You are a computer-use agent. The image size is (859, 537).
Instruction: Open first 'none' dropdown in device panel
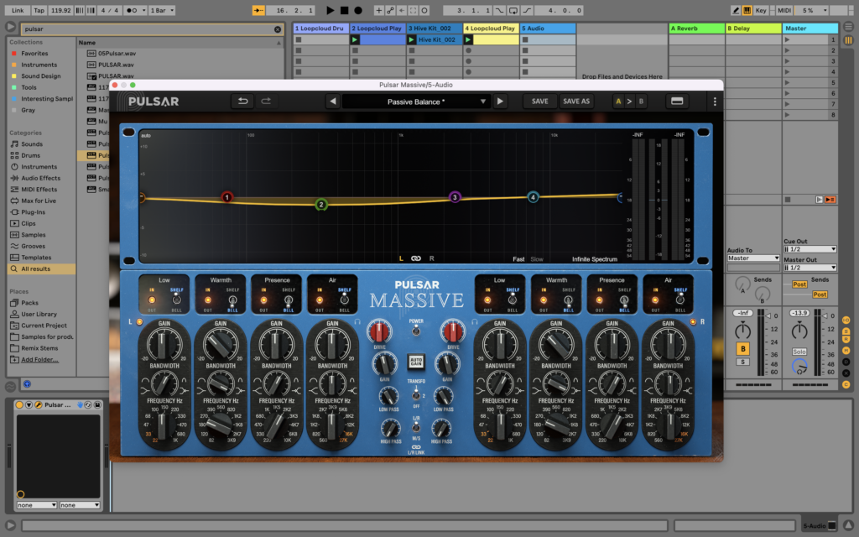point(37,505)
